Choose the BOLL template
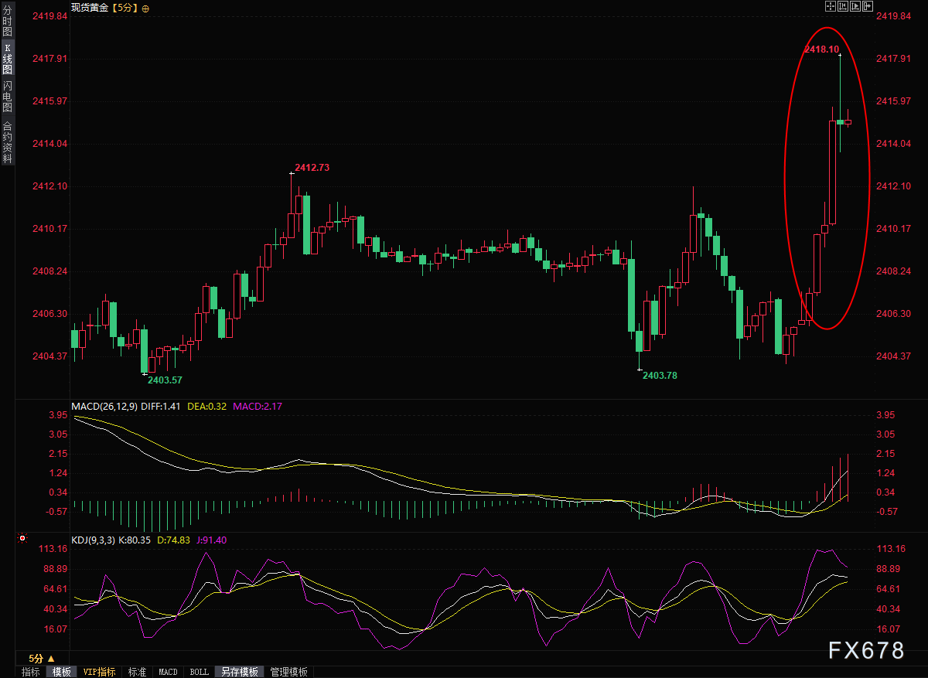928x678 pixels. tap(199, 672)
